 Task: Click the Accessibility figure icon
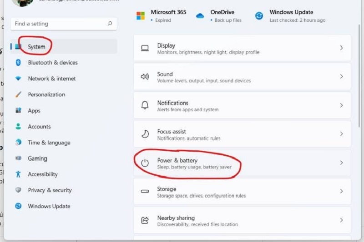[x=18, y=174]
